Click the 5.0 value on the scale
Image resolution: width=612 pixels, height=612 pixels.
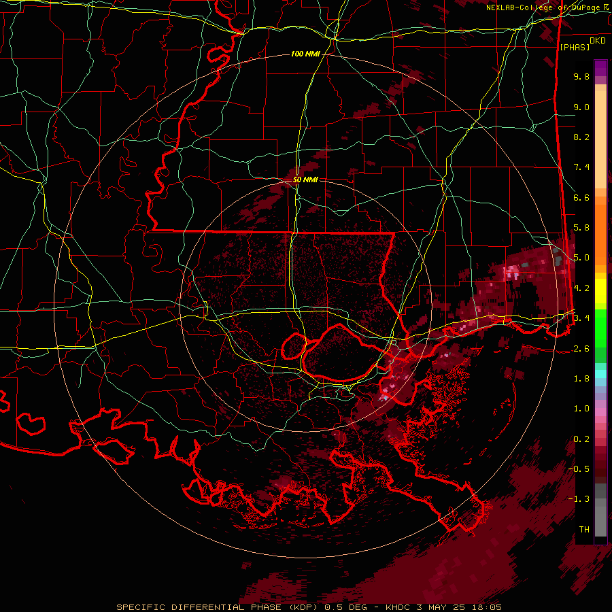pos(581,258)
